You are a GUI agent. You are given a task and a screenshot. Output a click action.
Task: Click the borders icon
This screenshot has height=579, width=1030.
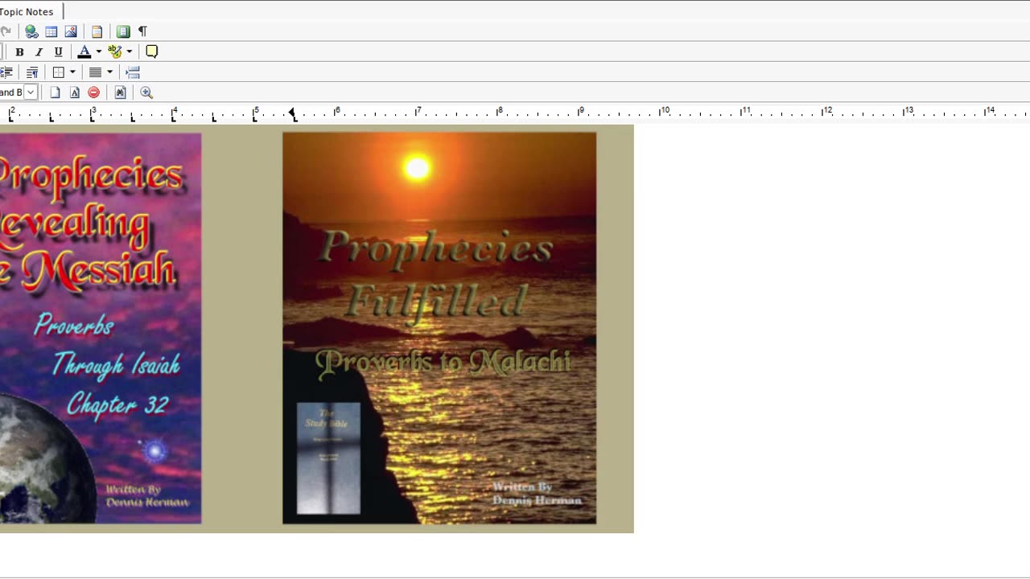pyautogui.click(x=59, y=72)
